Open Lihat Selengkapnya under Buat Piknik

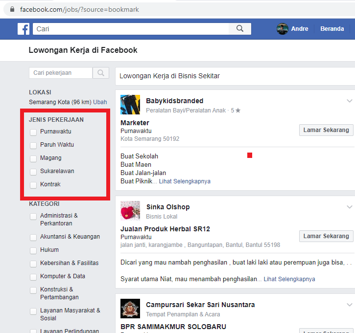185,181
